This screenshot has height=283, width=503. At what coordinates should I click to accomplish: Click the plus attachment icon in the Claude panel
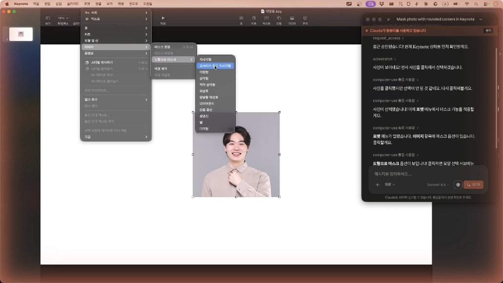click(377, 185)
